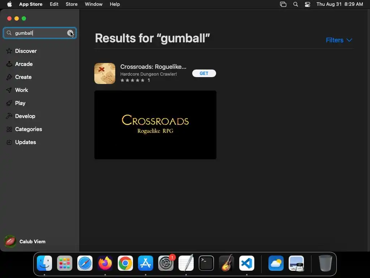Select the Develop section
The height and width of the screenshot is (278, 370).
[x=25, y=116]
